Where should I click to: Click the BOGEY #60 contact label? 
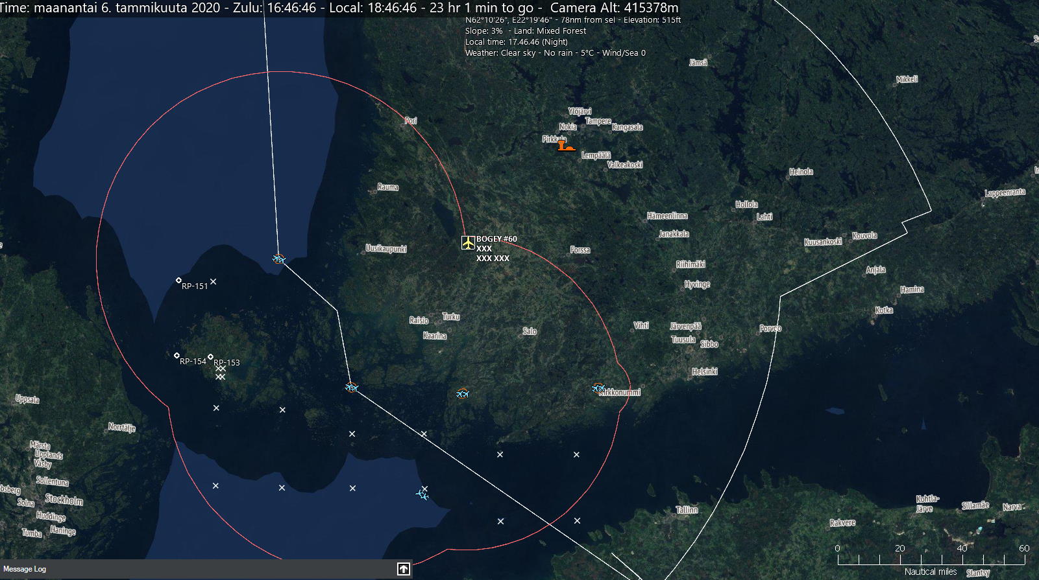pyautogui.click(x=496, y=239)
